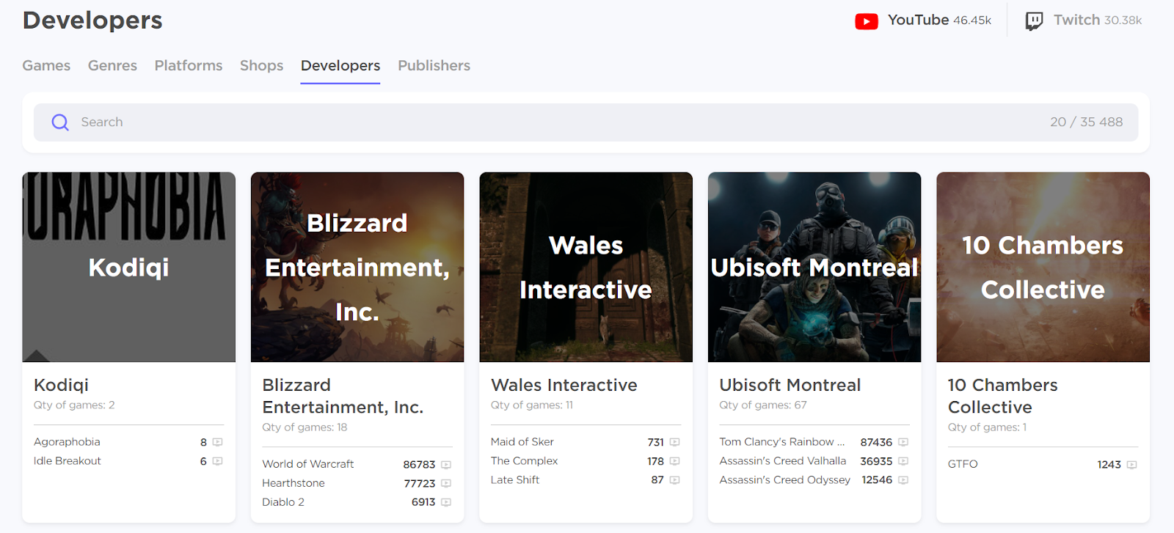Go to the Publishers tab
Image resolution: width=1174 pixels, height=533 pixels.
pyautogui.click(x=434, y=65)
